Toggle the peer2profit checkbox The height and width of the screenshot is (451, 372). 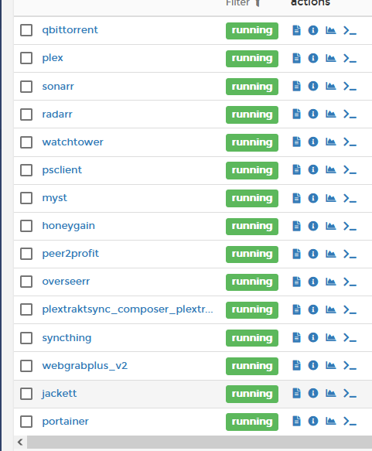(26, 254)
